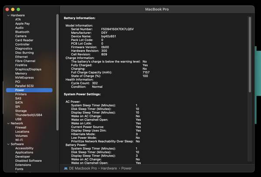261x177 pixels.
Task: Select Fibre Channel in sidebar
Action: (x=25, y=61)
